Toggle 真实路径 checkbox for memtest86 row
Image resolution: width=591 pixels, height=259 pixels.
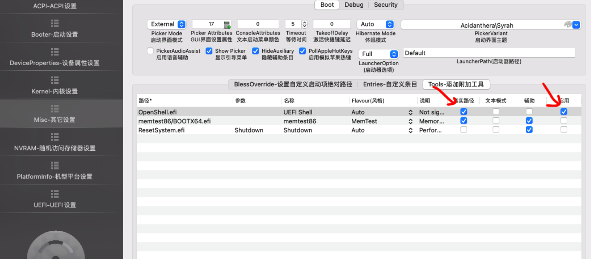pos(464,121)
